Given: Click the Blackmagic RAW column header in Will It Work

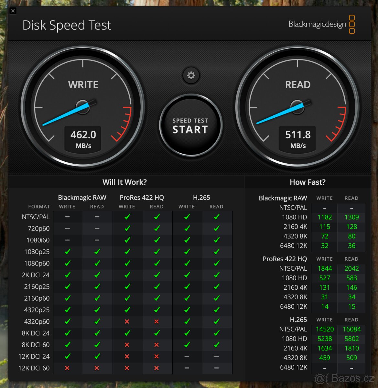Looking at the screenshot, I should click(x=82, y=198).
